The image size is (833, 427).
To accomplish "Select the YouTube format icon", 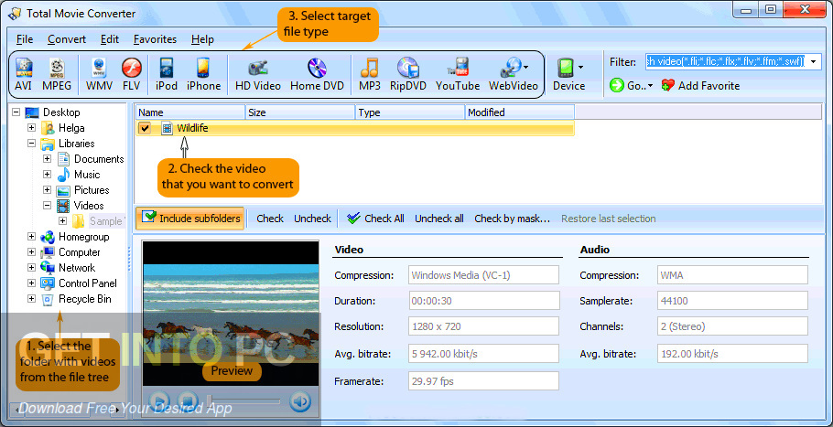I will coord(458,74).
